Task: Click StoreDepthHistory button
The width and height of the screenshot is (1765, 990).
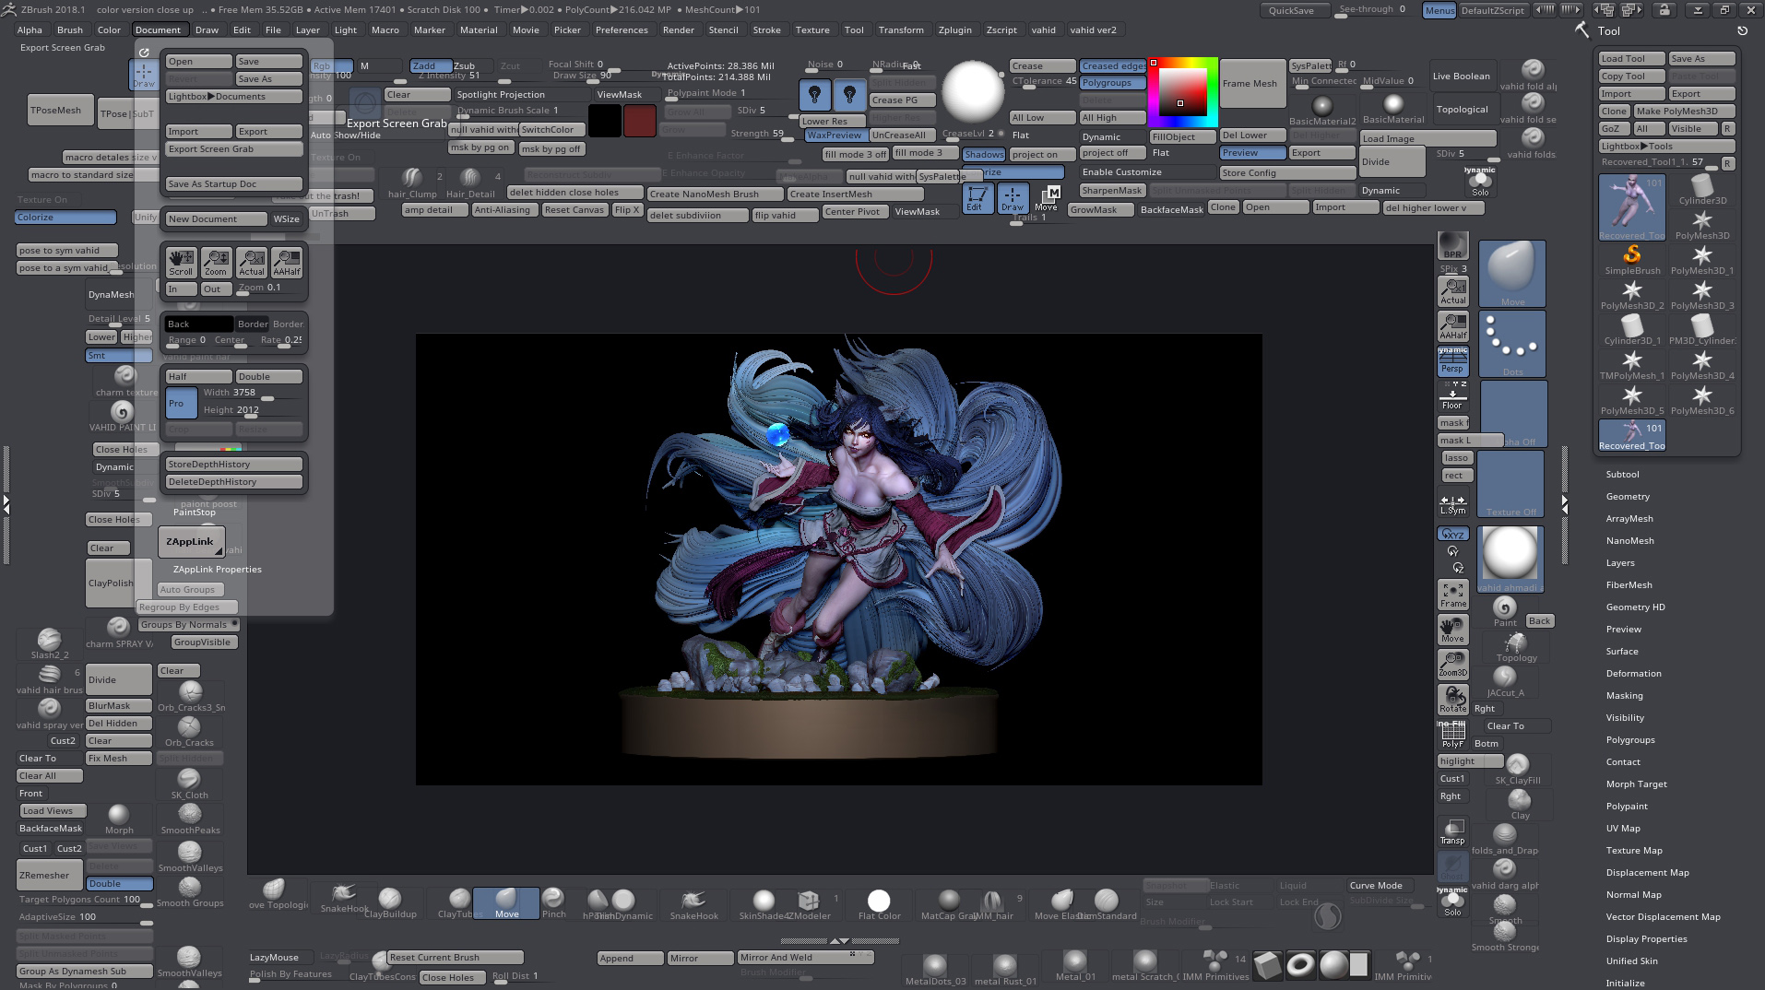Action: (234, 465)
